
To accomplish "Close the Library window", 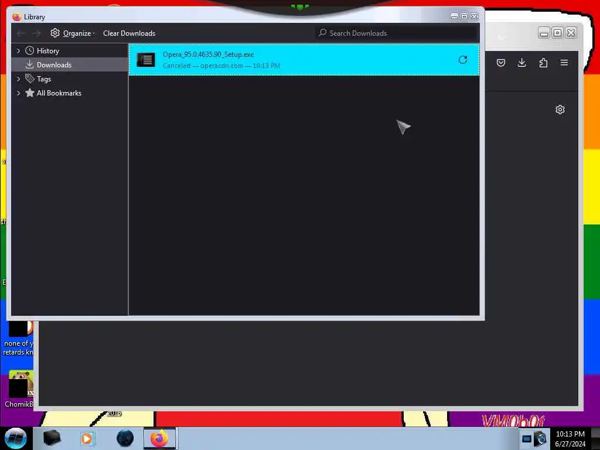I will 474,16.
